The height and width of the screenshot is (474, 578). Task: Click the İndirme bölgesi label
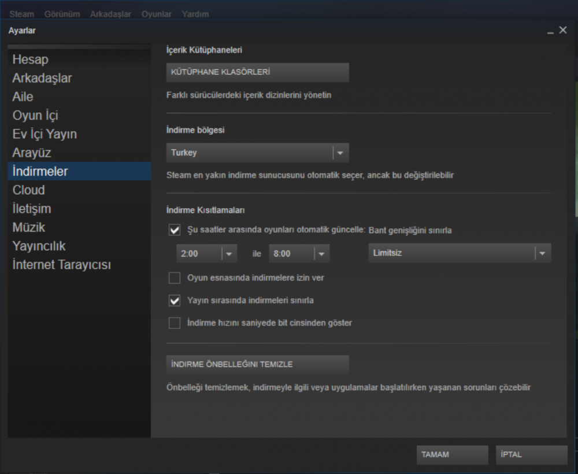(x=195, y=130)
